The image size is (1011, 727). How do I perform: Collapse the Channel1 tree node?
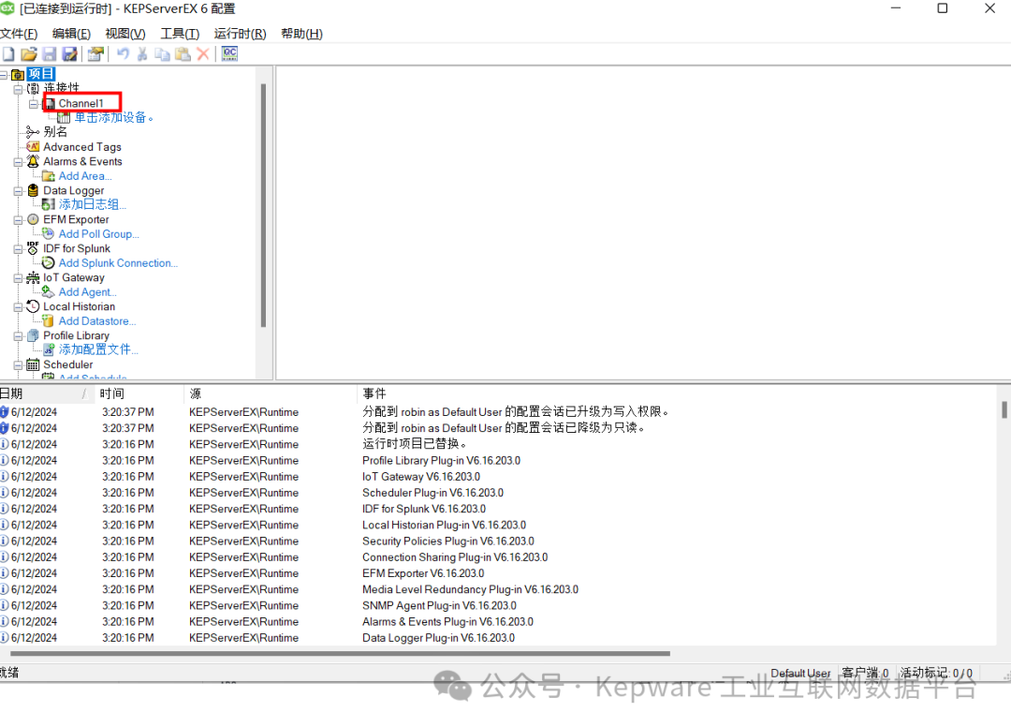pyautogui.click(x=34, y=103)
